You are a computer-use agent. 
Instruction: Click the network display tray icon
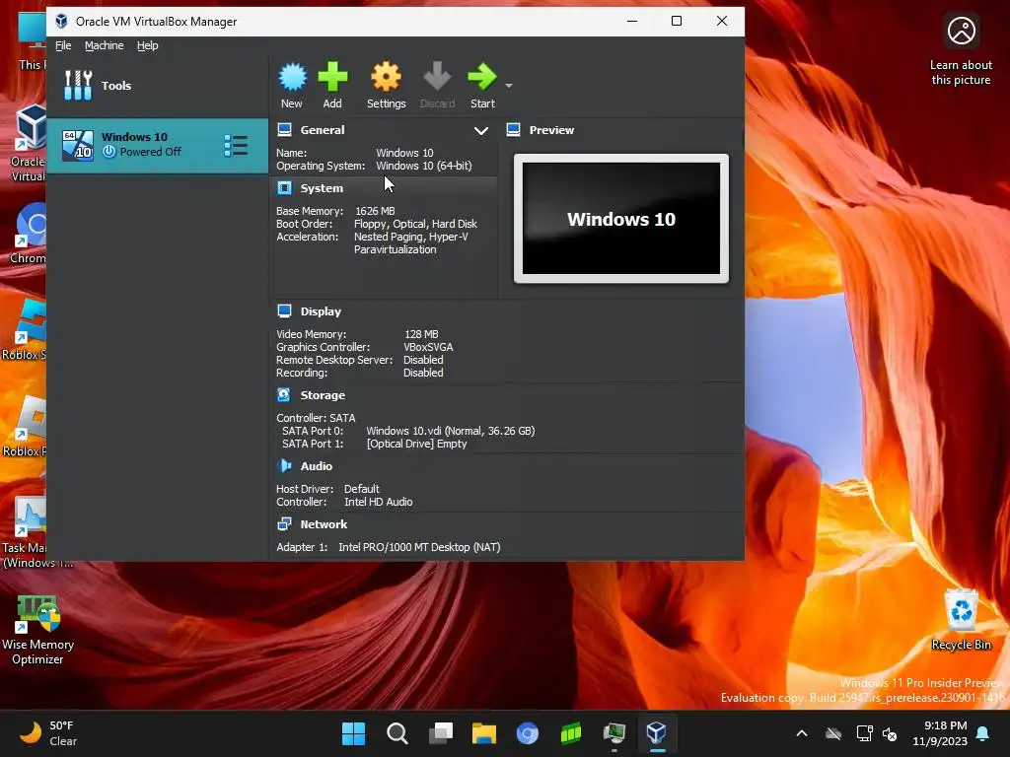click(864, 733)
